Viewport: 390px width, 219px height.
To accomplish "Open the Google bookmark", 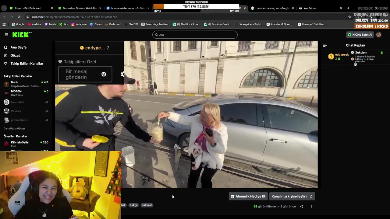I will [18, 24].
